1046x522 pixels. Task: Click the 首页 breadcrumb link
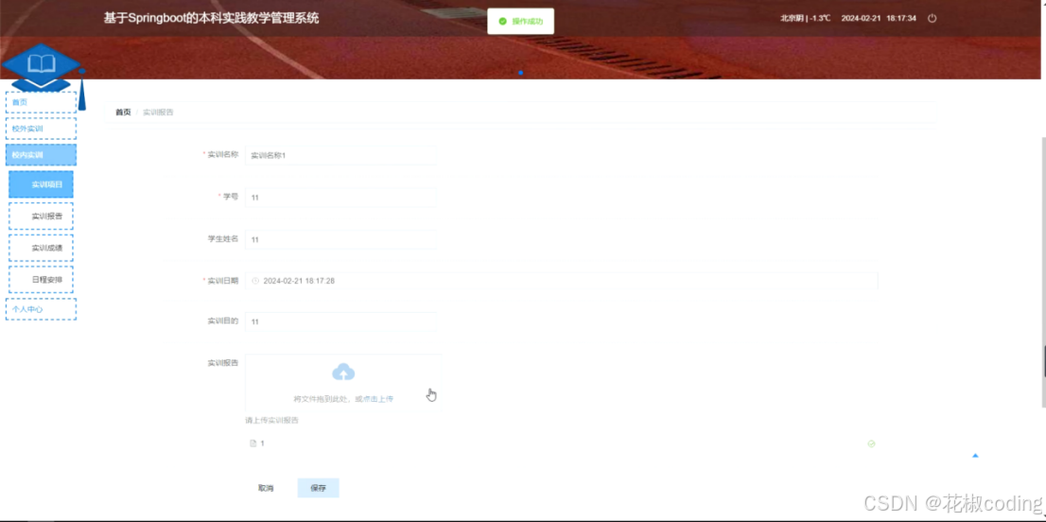(123, 112)
